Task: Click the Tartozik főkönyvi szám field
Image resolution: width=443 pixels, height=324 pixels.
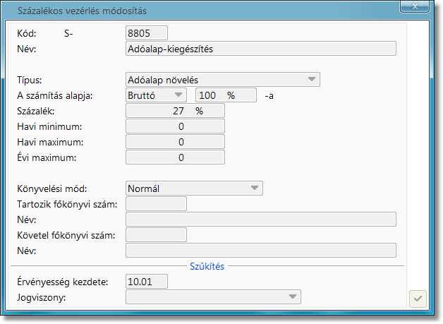Action: (156, 204)
